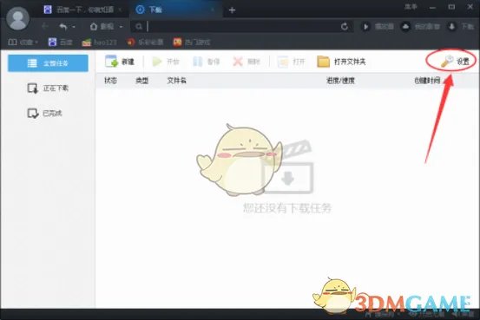This screenshot has height=320, width=480.
Task: Sort by the 类型 column header
Action: click(142, 81)
